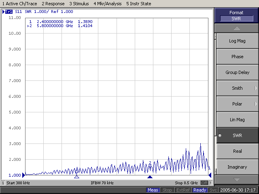The width and height of the screenshot is (259, 194).
Task: Click the ExtRef status indicator
Action: click(183, 190)
